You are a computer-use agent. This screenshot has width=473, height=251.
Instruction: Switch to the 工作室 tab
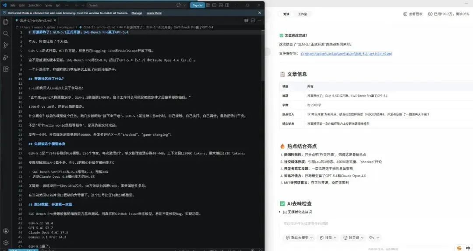pyautogui.click(x=302, y=14)
